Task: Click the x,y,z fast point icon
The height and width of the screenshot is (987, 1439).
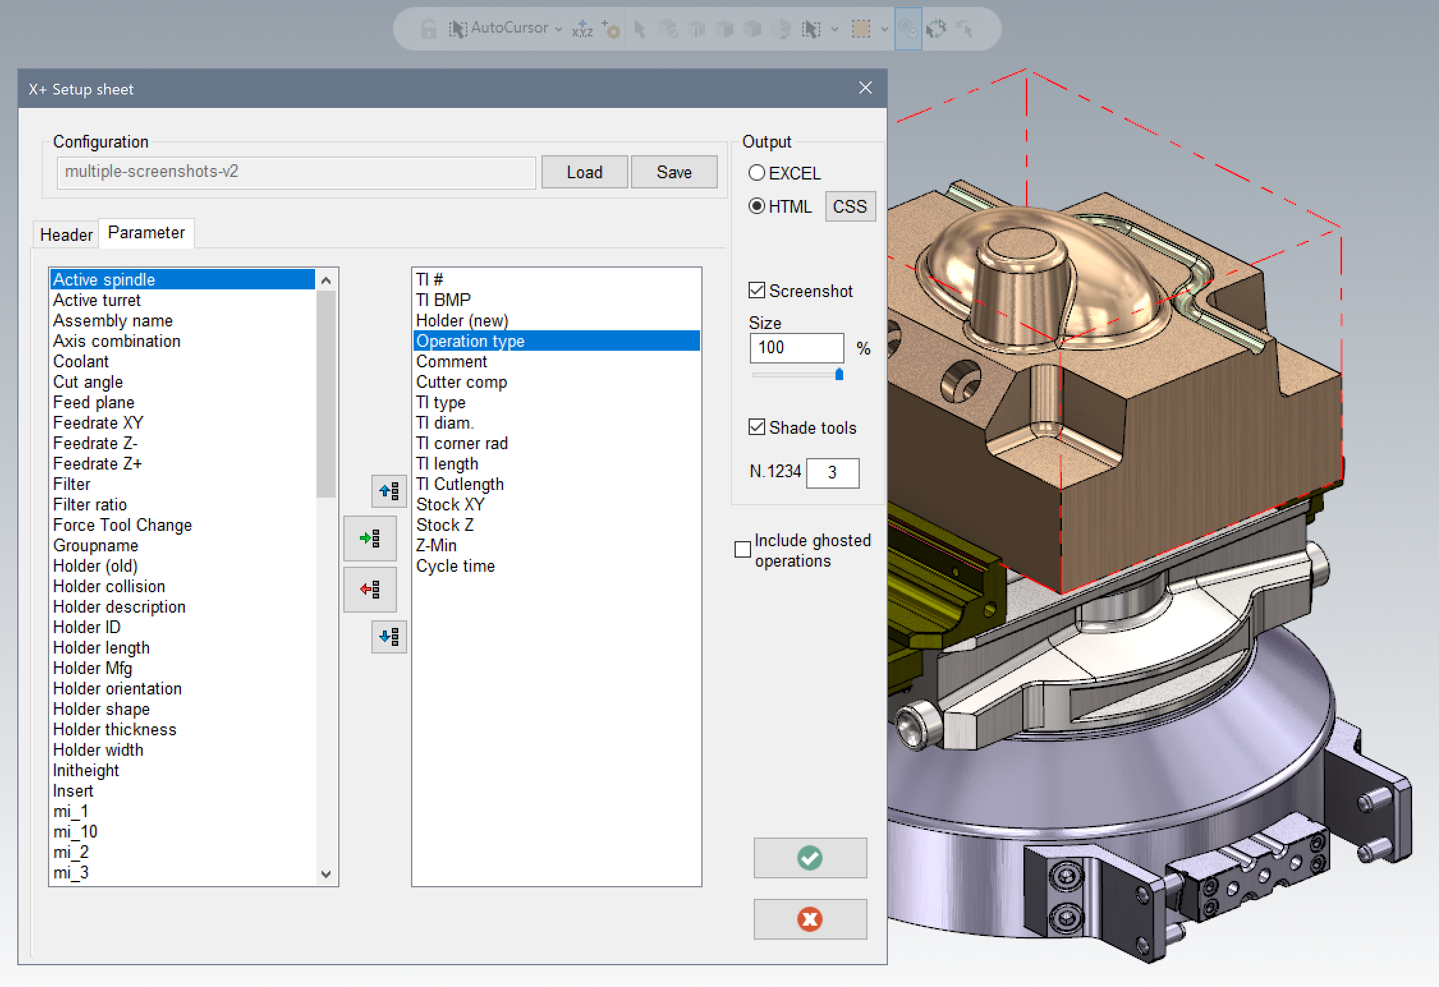Action: click(x=582, y=29)
